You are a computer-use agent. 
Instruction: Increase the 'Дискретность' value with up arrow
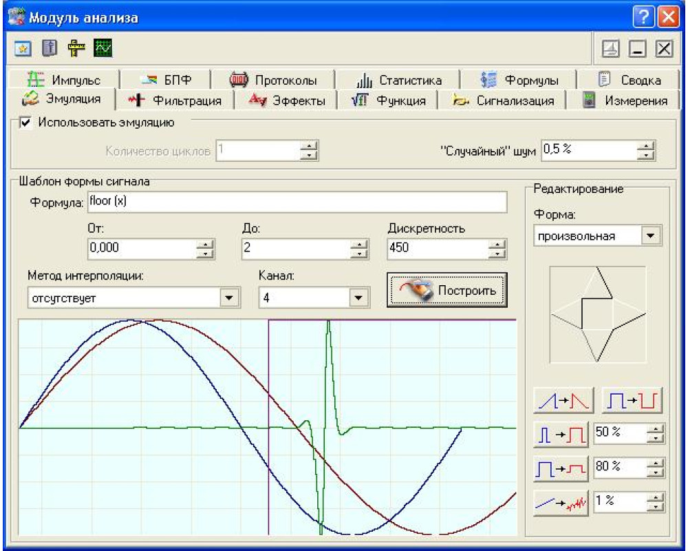498,244
